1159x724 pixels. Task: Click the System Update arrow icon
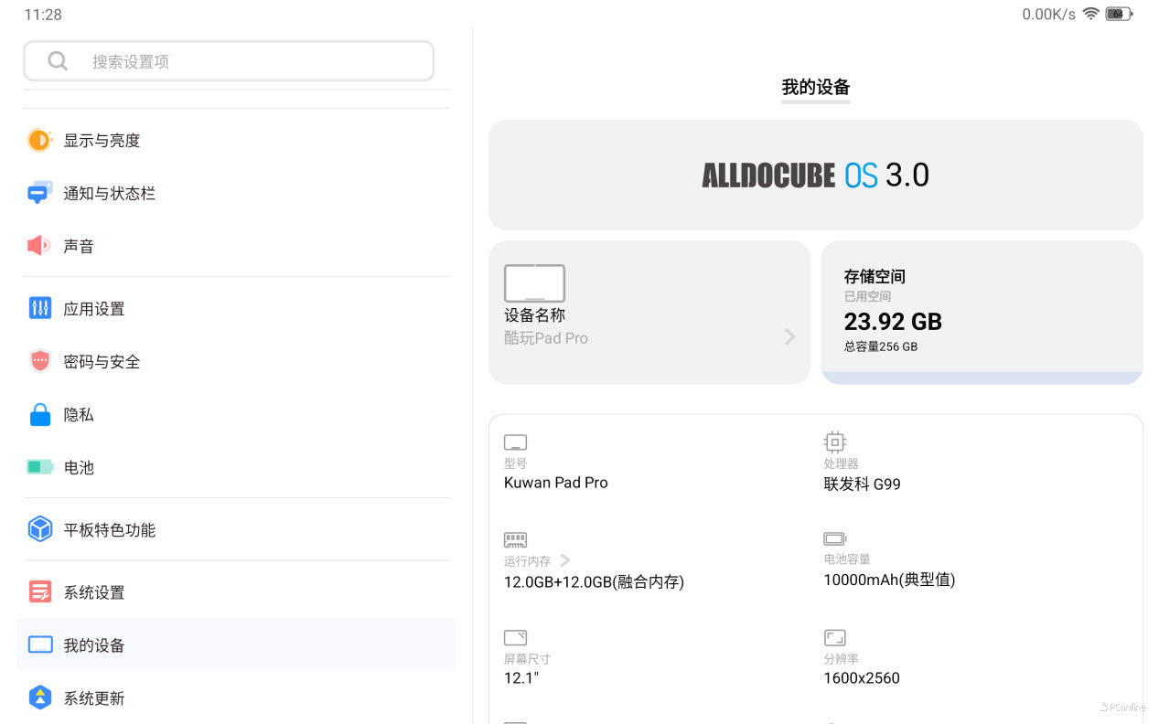39,697
